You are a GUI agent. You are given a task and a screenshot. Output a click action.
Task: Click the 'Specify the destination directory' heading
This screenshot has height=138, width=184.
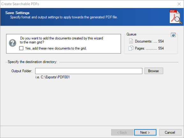pos(32,62)
